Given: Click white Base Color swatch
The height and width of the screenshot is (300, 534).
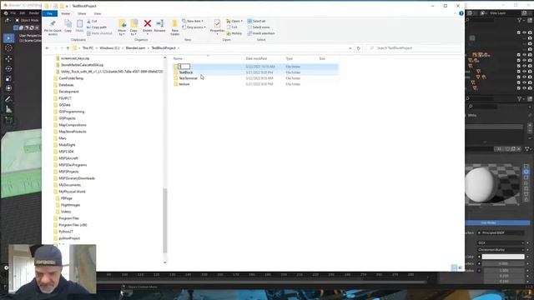Looking at the screenshot, I should 503,257.
